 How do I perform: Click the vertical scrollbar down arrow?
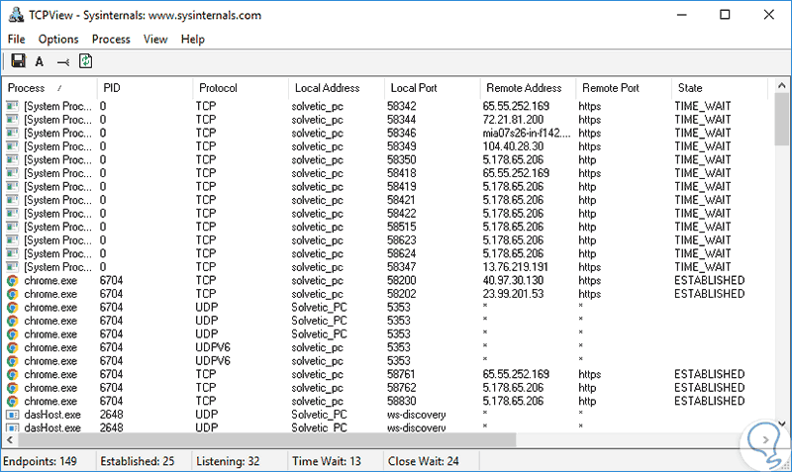pos(782,425)
